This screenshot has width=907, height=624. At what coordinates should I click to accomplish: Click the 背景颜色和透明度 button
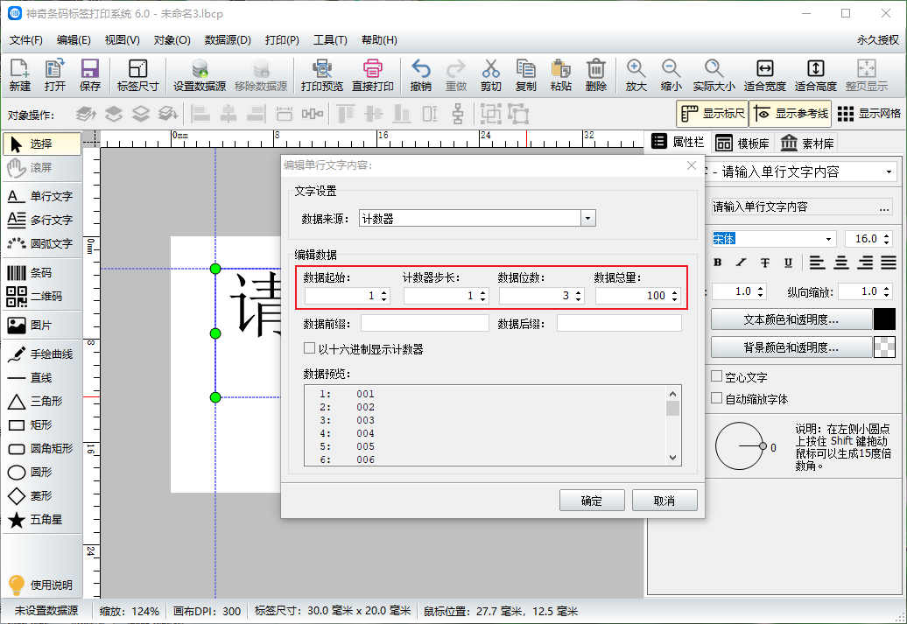pyautogui.click(x=791, y=347)
